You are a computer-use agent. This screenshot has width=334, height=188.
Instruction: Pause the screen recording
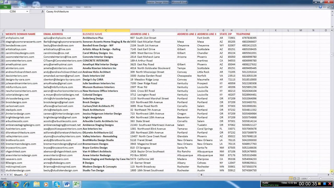(319, 184)
